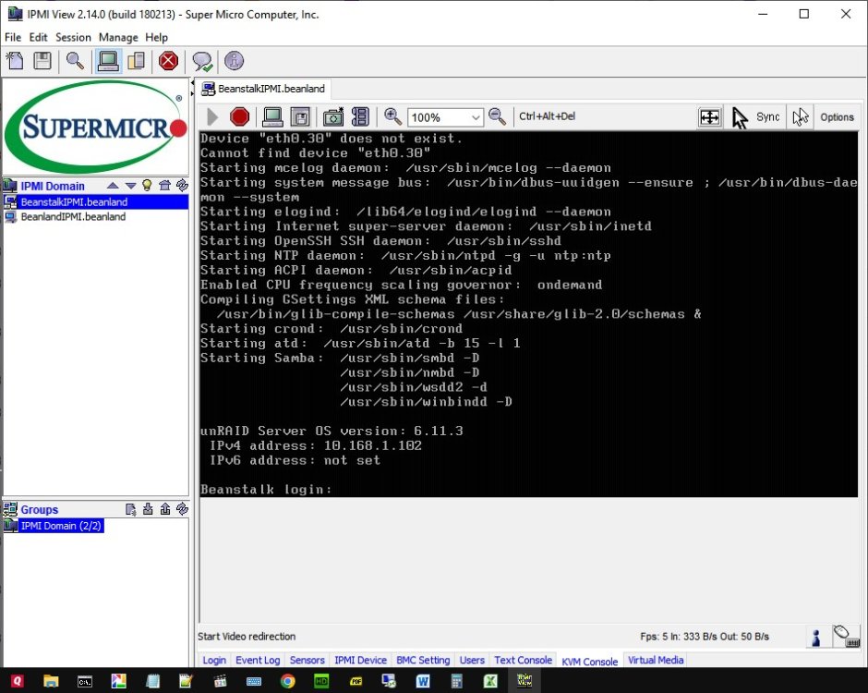Click the floppy disk icon in KVM toolbar
This screenshot has width=868, height=693.
[301, 116]
